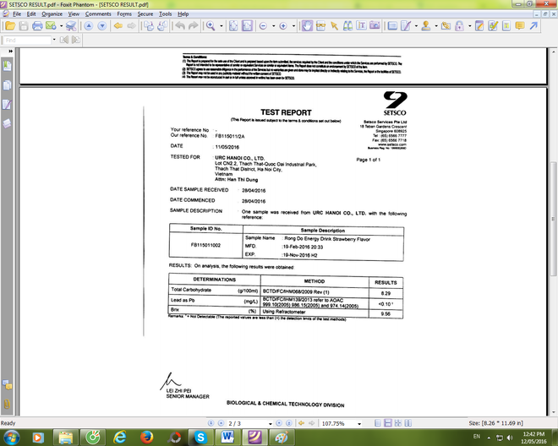Go to previous page with up-arrow icon
The image size is (558, 446).
(x=89, y=26)
